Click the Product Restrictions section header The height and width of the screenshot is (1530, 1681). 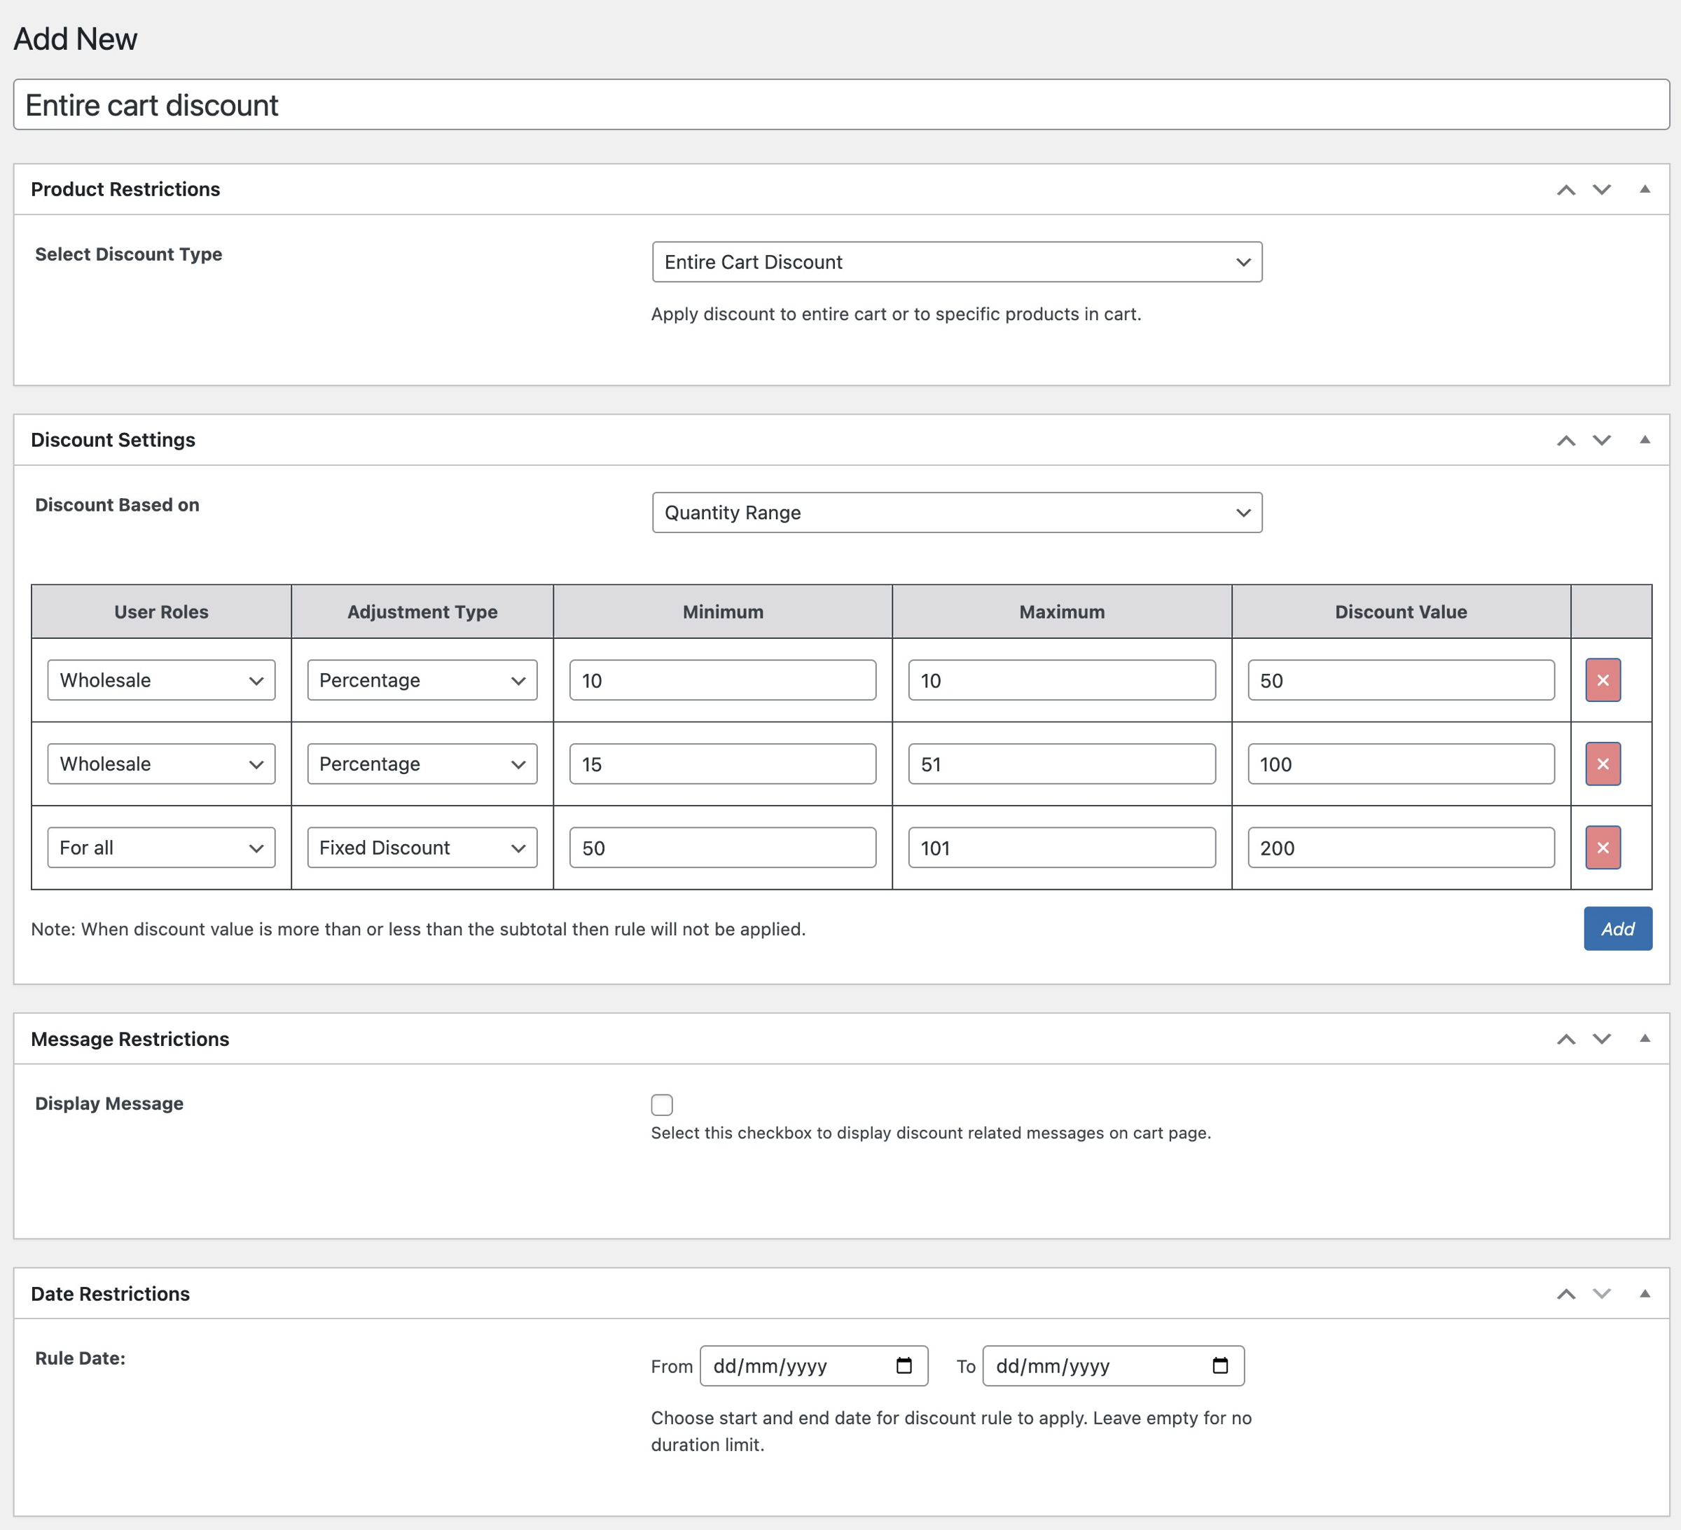tap(125, 189)
